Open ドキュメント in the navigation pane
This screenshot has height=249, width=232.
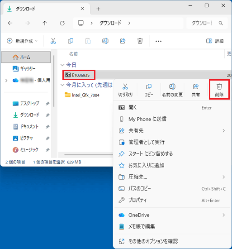click(25, 127)
